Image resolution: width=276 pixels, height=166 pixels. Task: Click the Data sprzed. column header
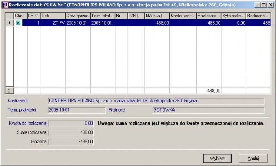(78, 16)
